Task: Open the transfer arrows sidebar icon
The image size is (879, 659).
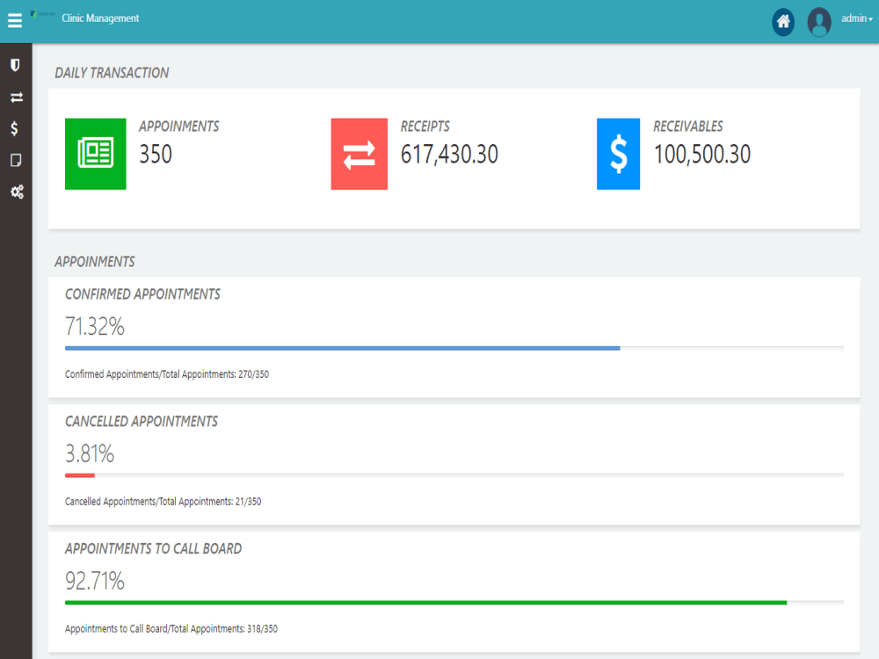Action: click(x=16, y=98)
